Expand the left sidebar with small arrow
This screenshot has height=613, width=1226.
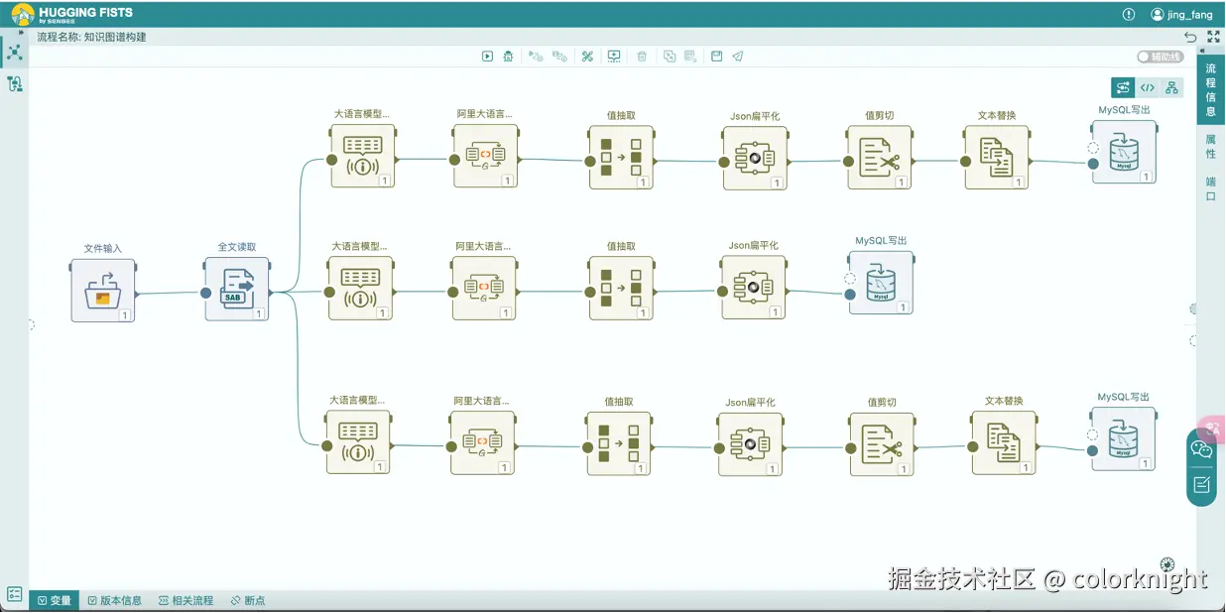tap(21, 33)
